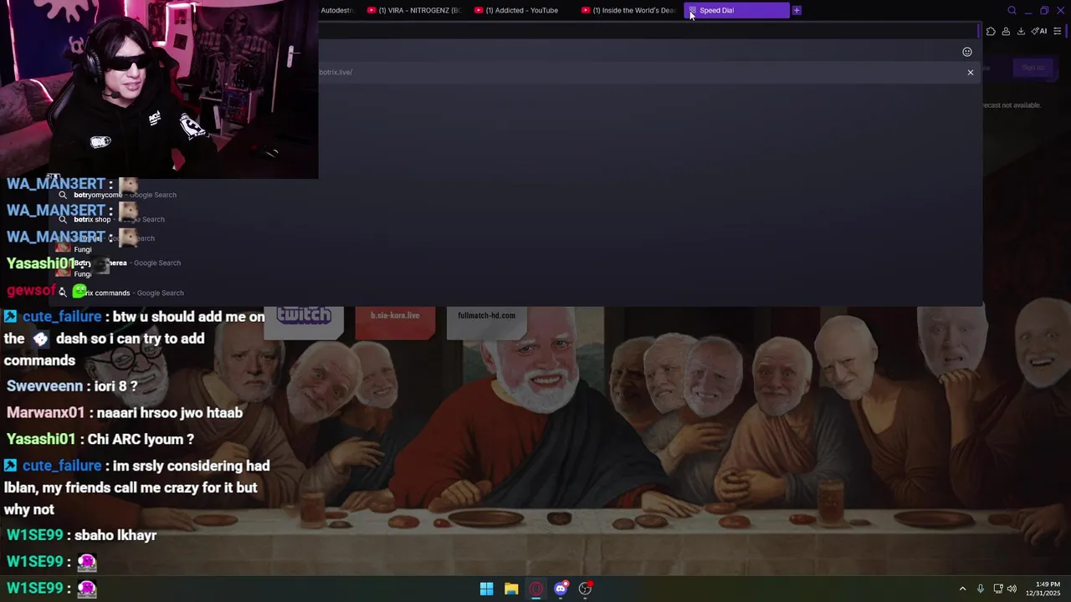Select the botrix commands Google Search suggestion
1071x602 pixels.
tap(120, 293)
